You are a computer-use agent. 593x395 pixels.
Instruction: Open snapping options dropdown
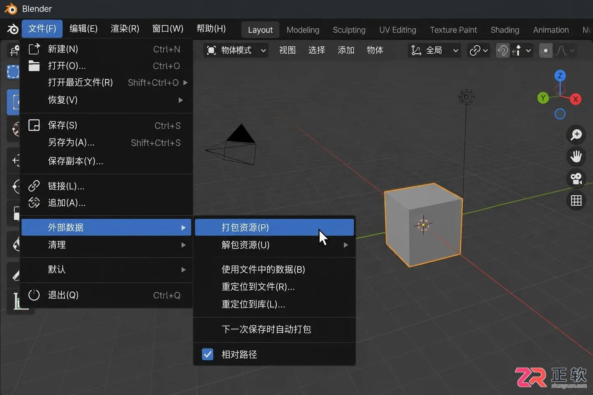point(521,51)
